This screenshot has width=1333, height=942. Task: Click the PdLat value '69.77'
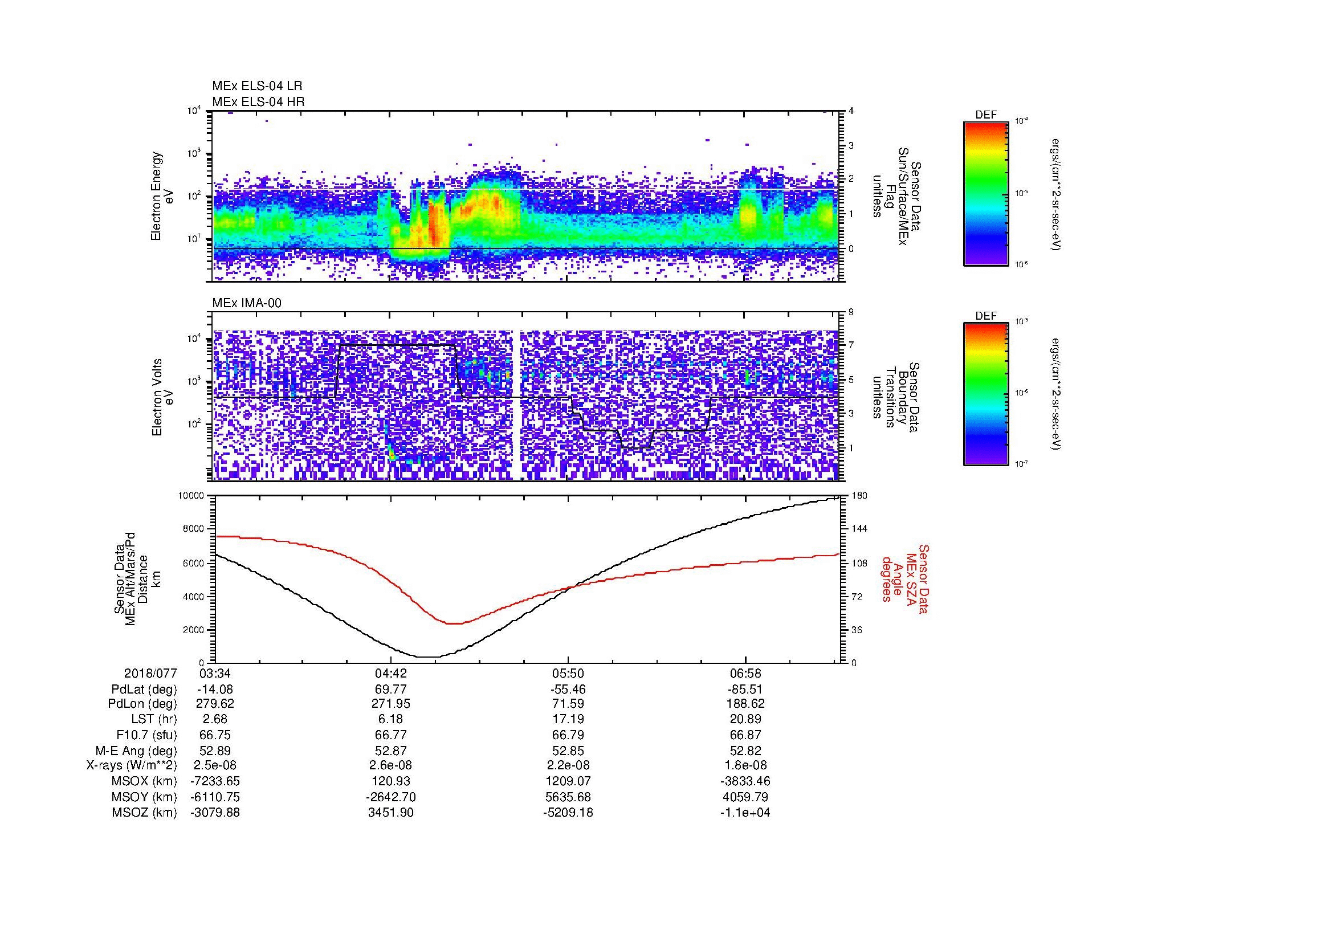[392, 690]
